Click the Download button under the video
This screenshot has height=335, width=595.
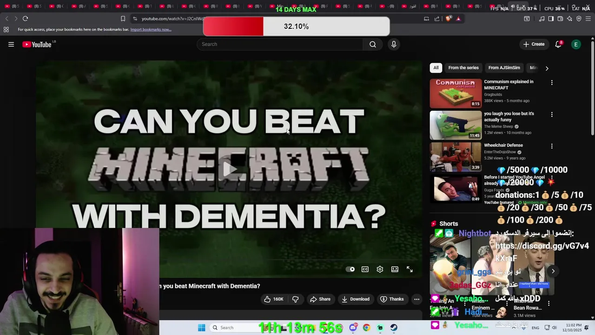click(x=356, y=299)
